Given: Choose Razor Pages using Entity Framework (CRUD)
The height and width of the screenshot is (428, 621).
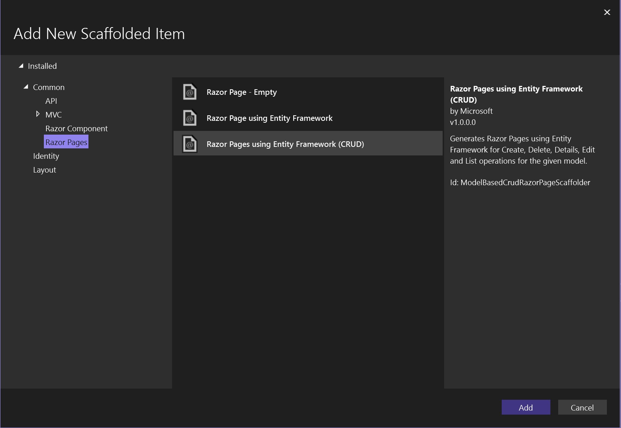Looking at the screenshot, I should point(308,143).
